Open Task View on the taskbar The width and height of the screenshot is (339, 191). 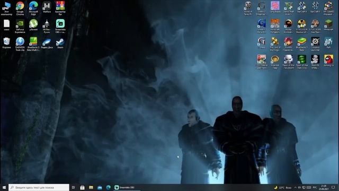tap(73, 187)
